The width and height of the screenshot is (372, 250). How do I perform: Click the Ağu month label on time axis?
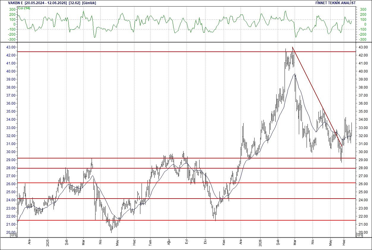[x=169, y=243]
